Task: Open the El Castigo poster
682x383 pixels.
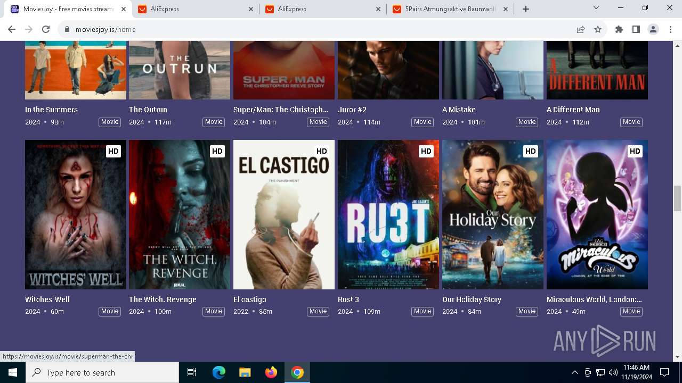Action: coord(284,214)
